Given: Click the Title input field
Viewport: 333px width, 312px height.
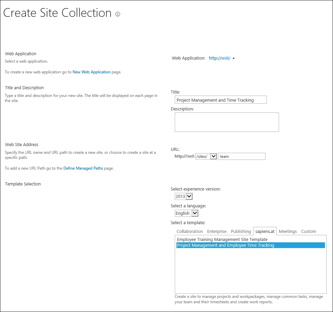Looking at the screenshot, I should (221, 100).
